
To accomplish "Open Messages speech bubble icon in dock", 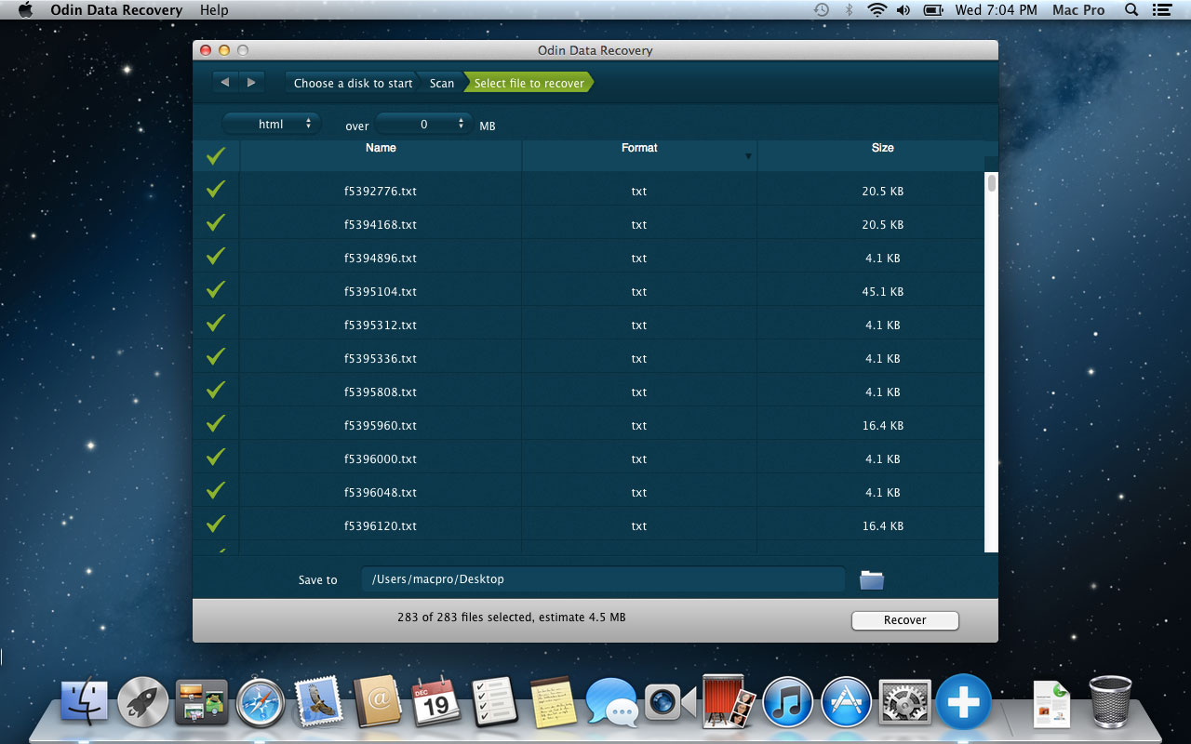I will point(611,702).
